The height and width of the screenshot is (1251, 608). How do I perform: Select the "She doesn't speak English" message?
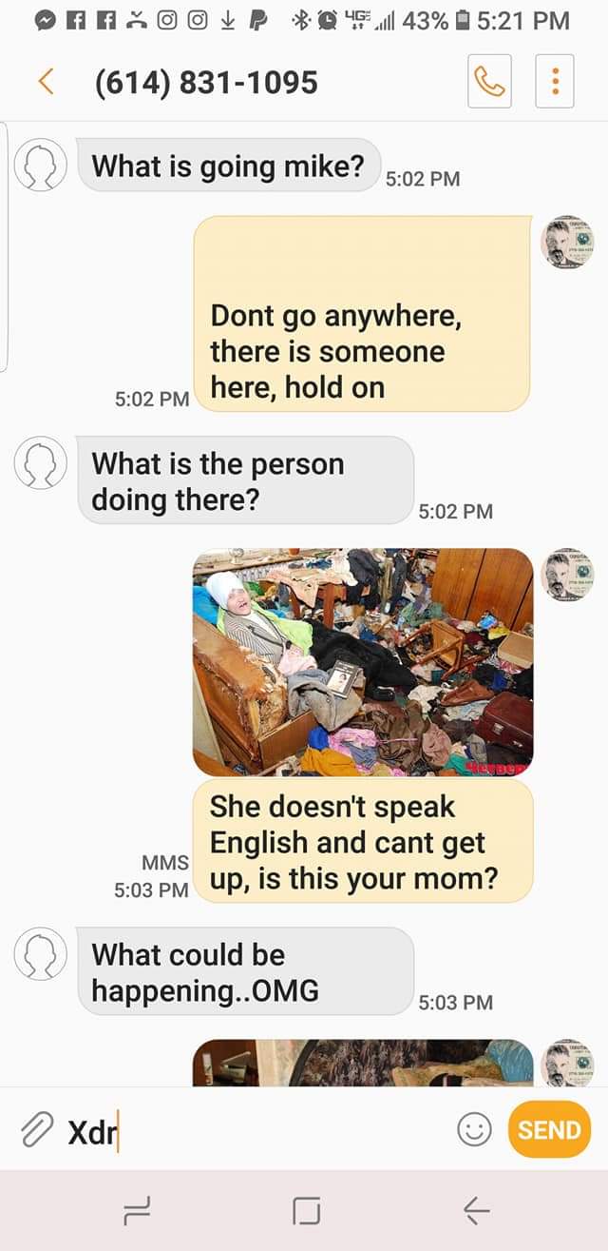pyautogui.click(x=362, y=841)
